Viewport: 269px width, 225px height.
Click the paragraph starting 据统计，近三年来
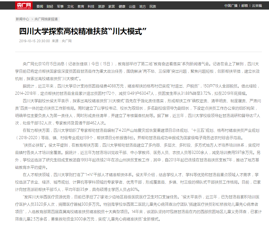point(137,90)
